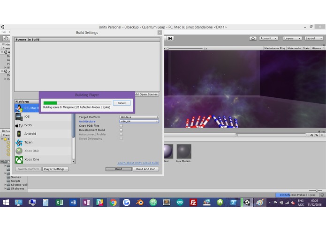Open OneNote from the taskbar
This screenshot has height=231, width=326.
[86, 202]
